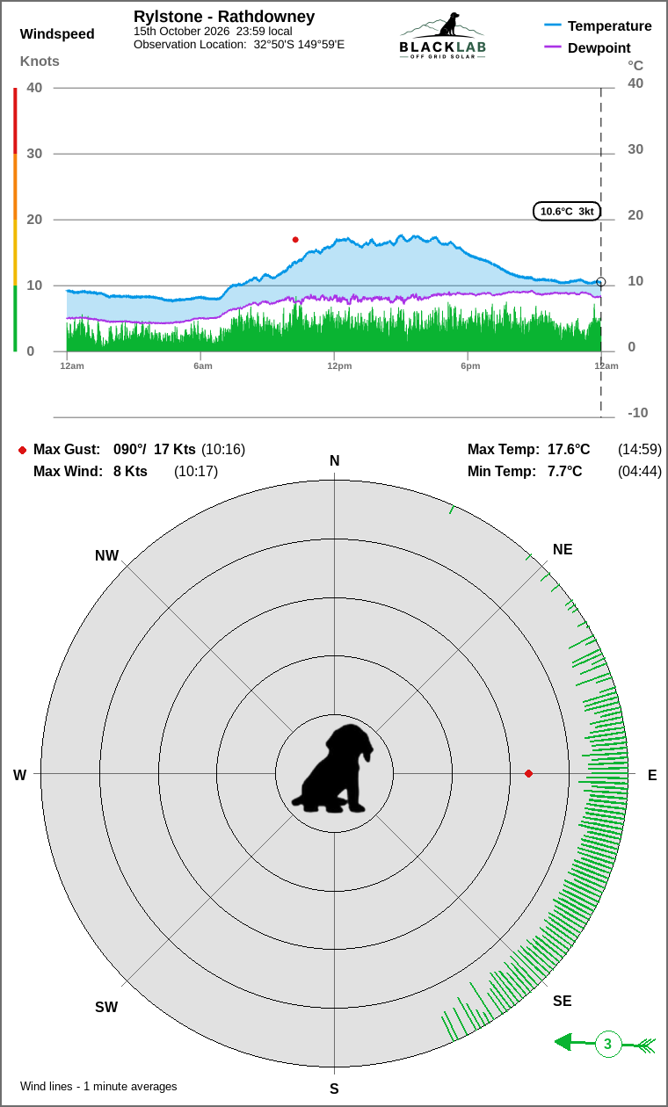Click the Knots unit label
Image resolution: width=668 pixels, height=1107 pixels.
(40, 61)
